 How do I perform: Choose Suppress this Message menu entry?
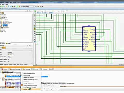click(28, 77)
